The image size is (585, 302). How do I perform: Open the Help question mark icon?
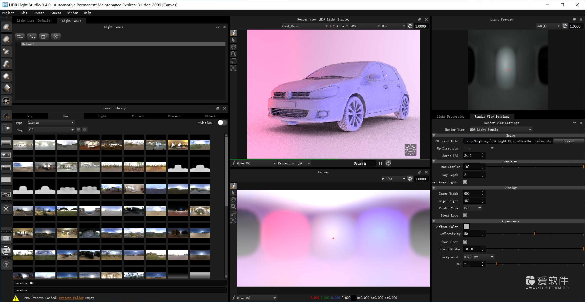[x=6, y=265]
